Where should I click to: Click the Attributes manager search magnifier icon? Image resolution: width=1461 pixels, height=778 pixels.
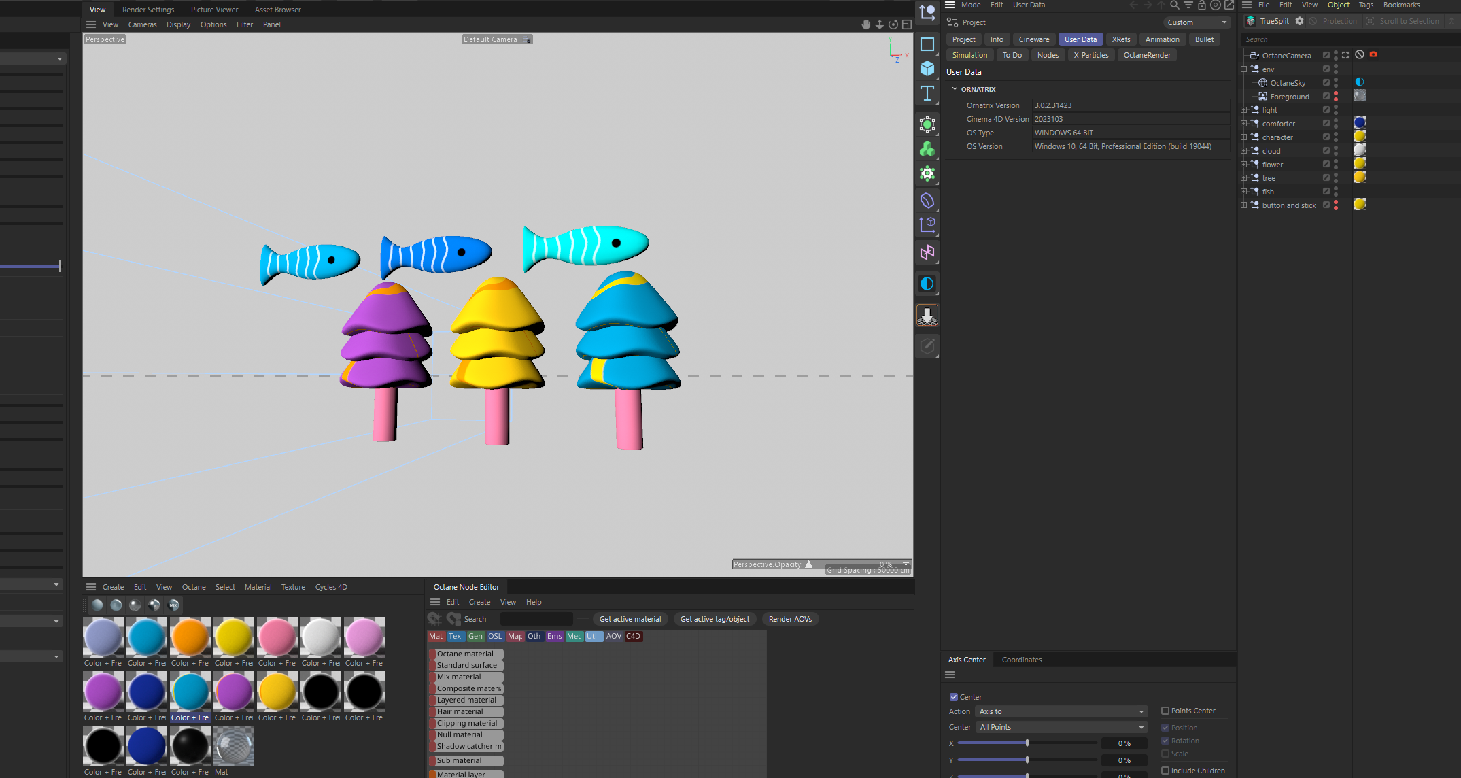1174,5
